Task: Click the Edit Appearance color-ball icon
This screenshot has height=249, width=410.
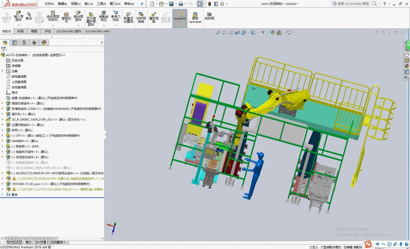Action: pyautogui.click(x=273, y=32)
